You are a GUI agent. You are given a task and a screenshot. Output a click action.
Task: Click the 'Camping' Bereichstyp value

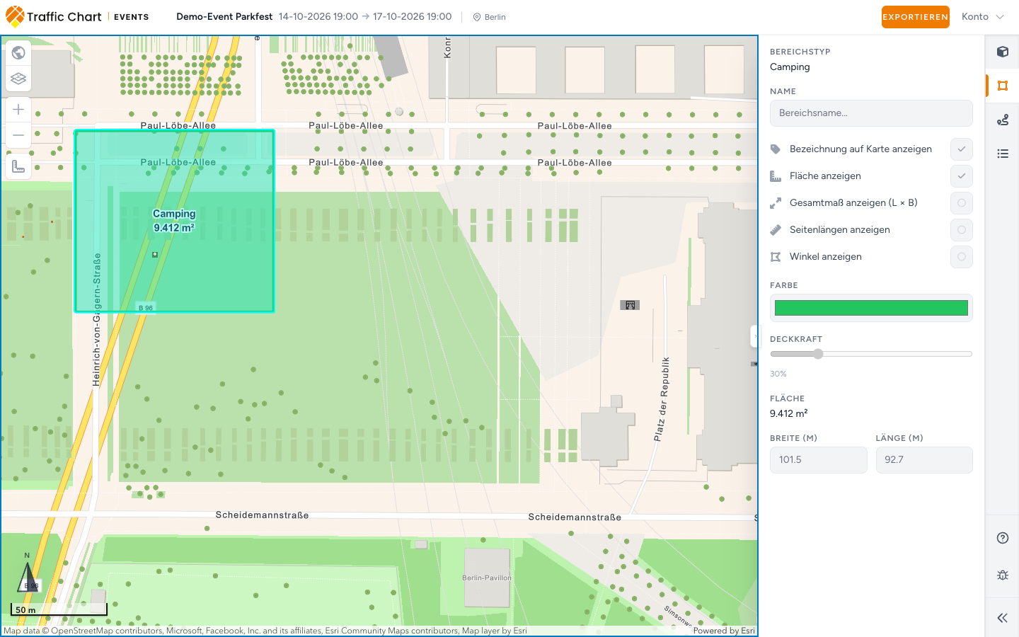[x=790, y=67]
